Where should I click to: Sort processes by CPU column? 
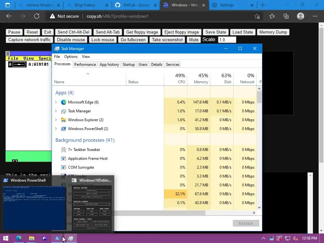[x=176, y=78]
